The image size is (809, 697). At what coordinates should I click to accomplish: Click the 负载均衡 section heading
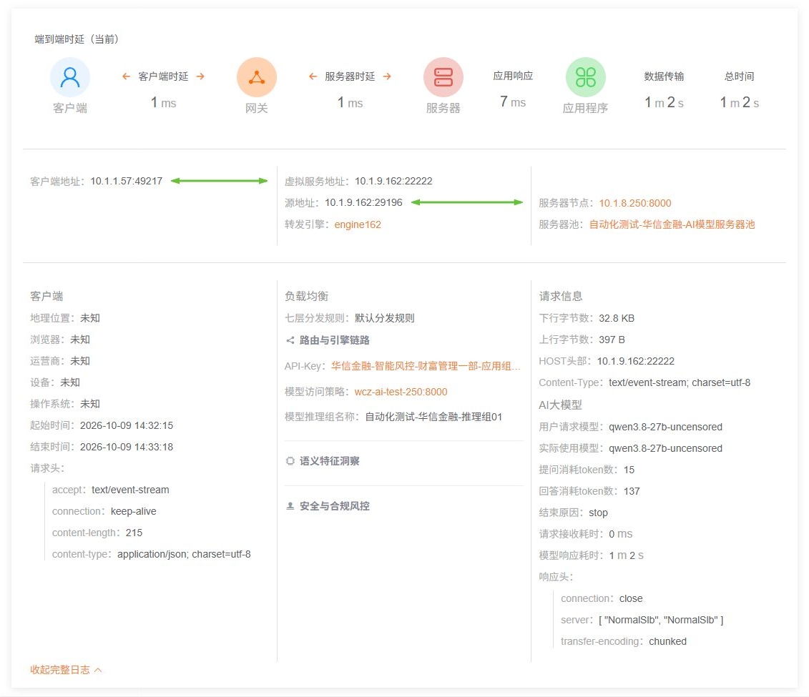[x=306, y=296]
